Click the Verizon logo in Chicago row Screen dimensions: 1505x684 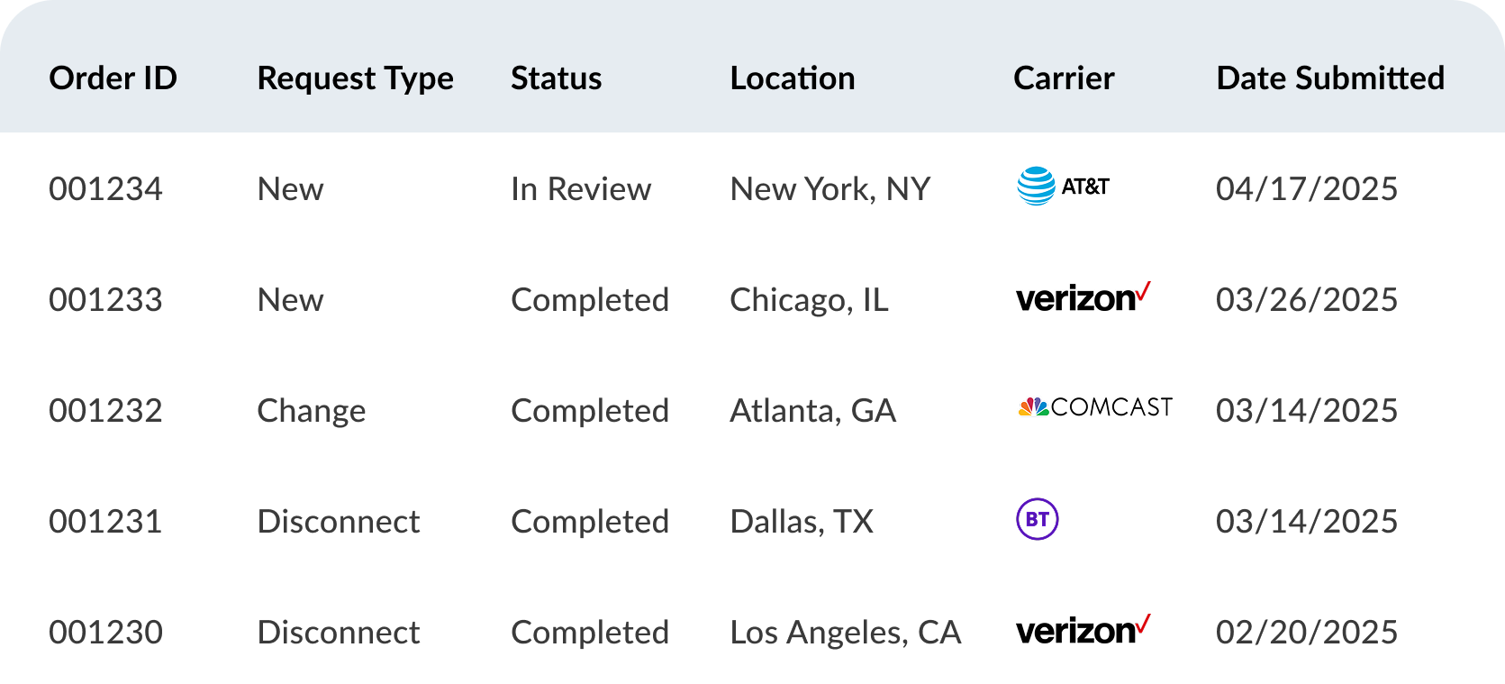1083,297
